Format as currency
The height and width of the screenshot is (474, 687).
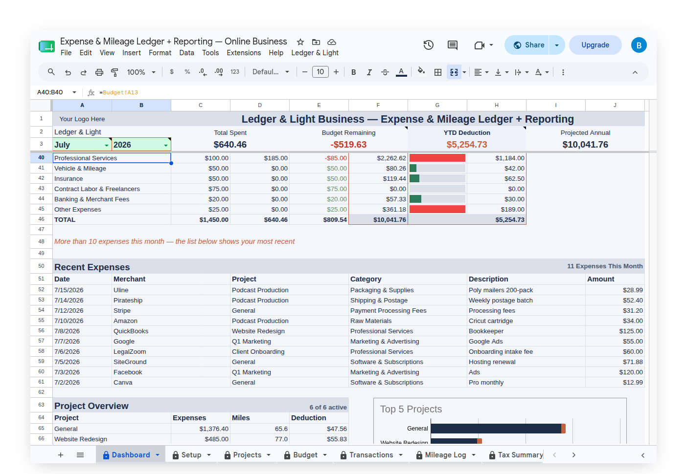coord(172,72)
